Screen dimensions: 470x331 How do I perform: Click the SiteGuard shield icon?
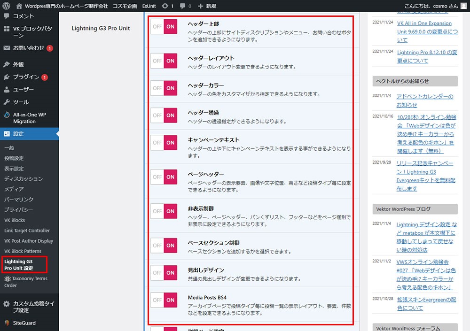click(7, 323)
